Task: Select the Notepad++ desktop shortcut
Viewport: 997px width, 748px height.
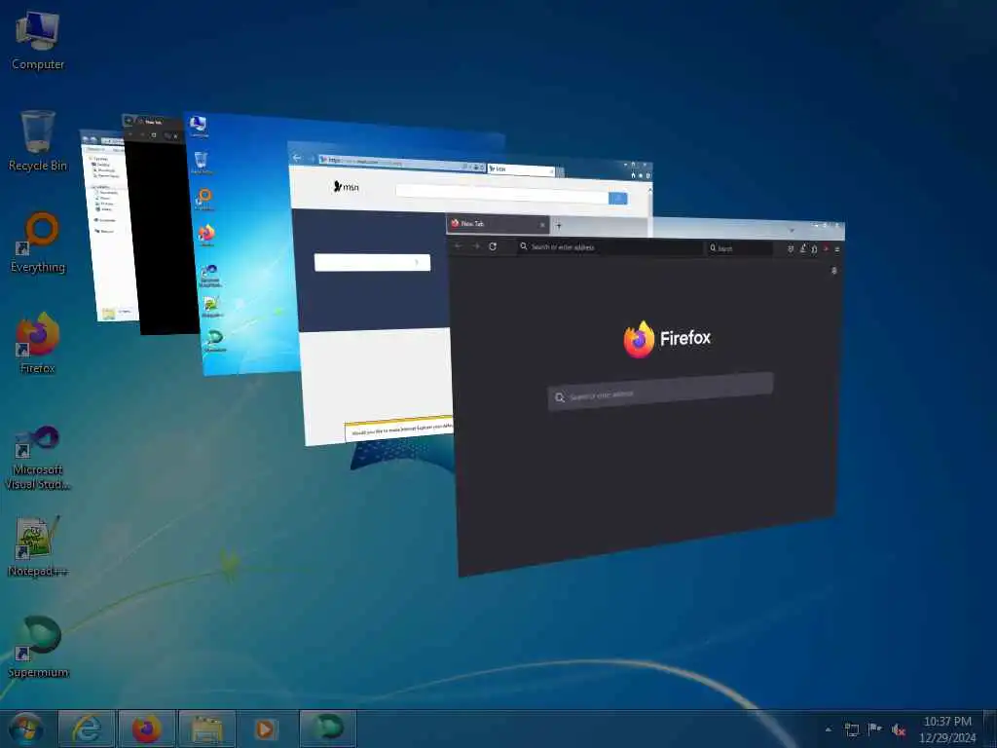Action: click(38, 545)
